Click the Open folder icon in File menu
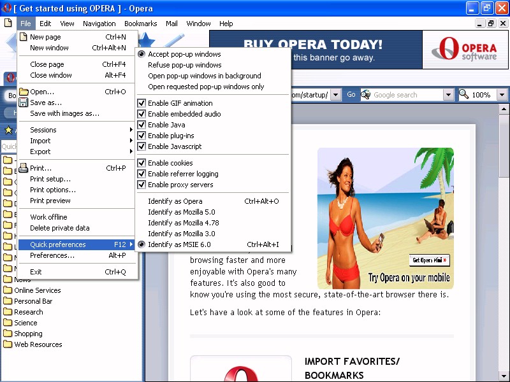Screen dimensions: 510x382 [x=24, y=92]
